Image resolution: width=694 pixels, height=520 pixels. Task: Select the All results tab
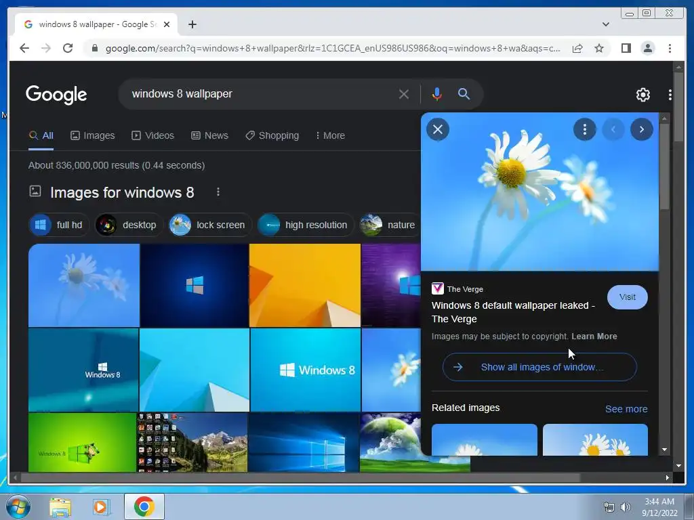coord(41,135)
